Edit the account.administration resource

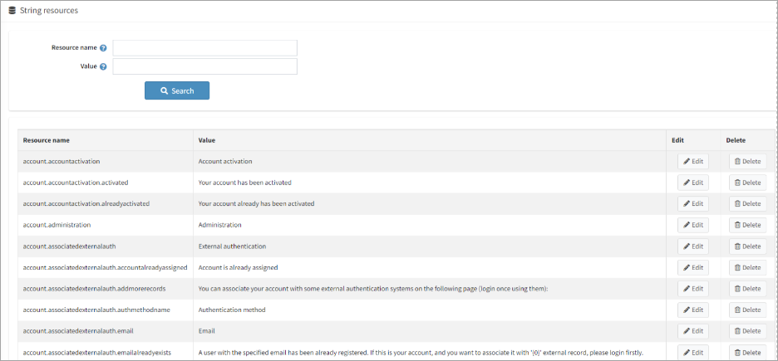point(693,225)
